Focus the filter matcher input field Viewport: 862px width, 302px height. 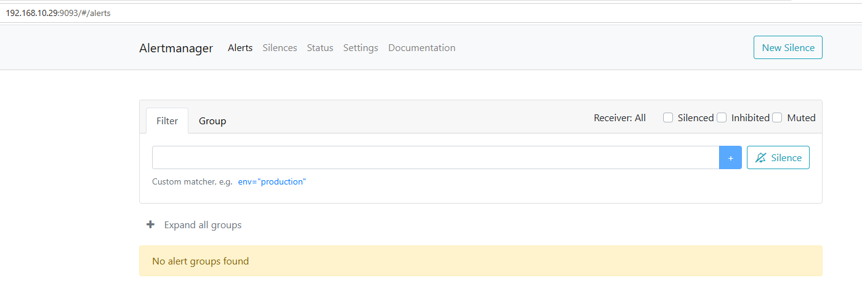click(x=435, y=157)
